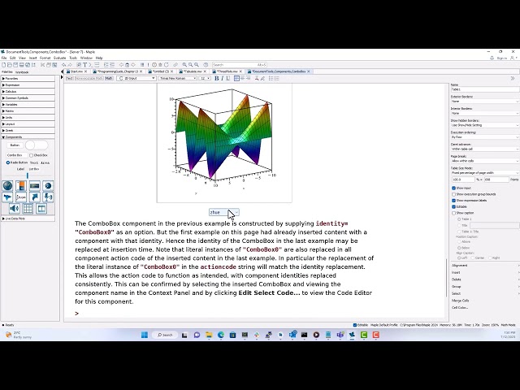Viewport: 520px width, 390px height.
Task: Click the Check Box palette component
Action: coord(38,155)
